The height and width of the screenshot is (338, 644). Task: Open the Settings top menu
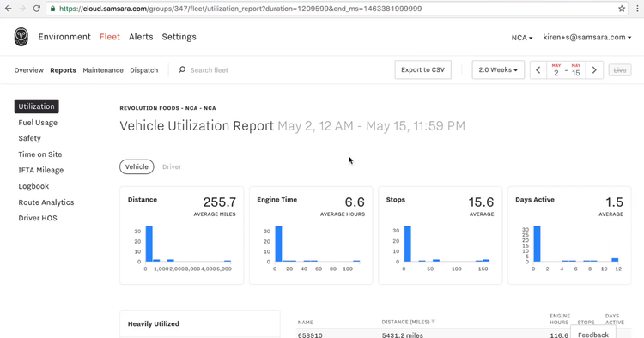(179, 37)
